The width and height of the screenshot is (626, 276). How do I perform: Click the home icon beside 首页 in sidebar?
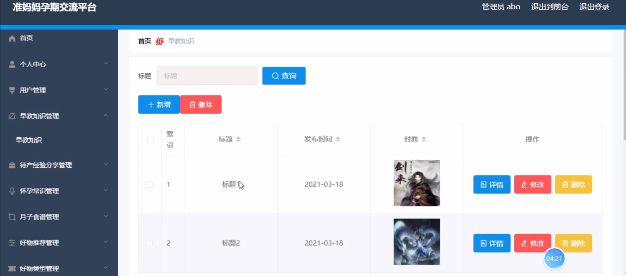point(12,38)
